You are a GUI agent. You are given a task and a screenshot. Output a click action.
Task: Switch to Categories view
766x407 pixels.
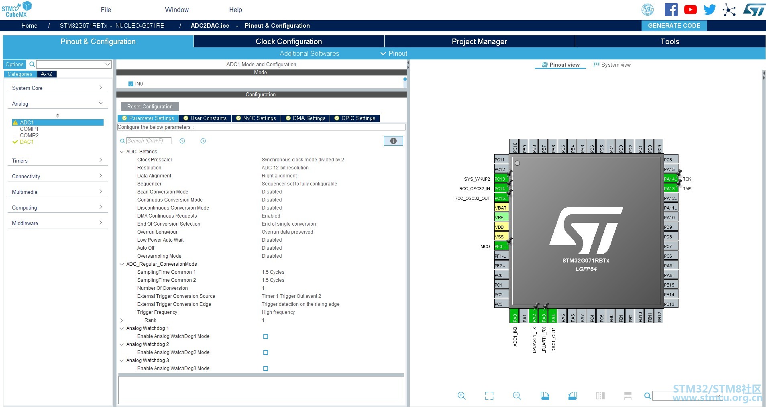20,74
